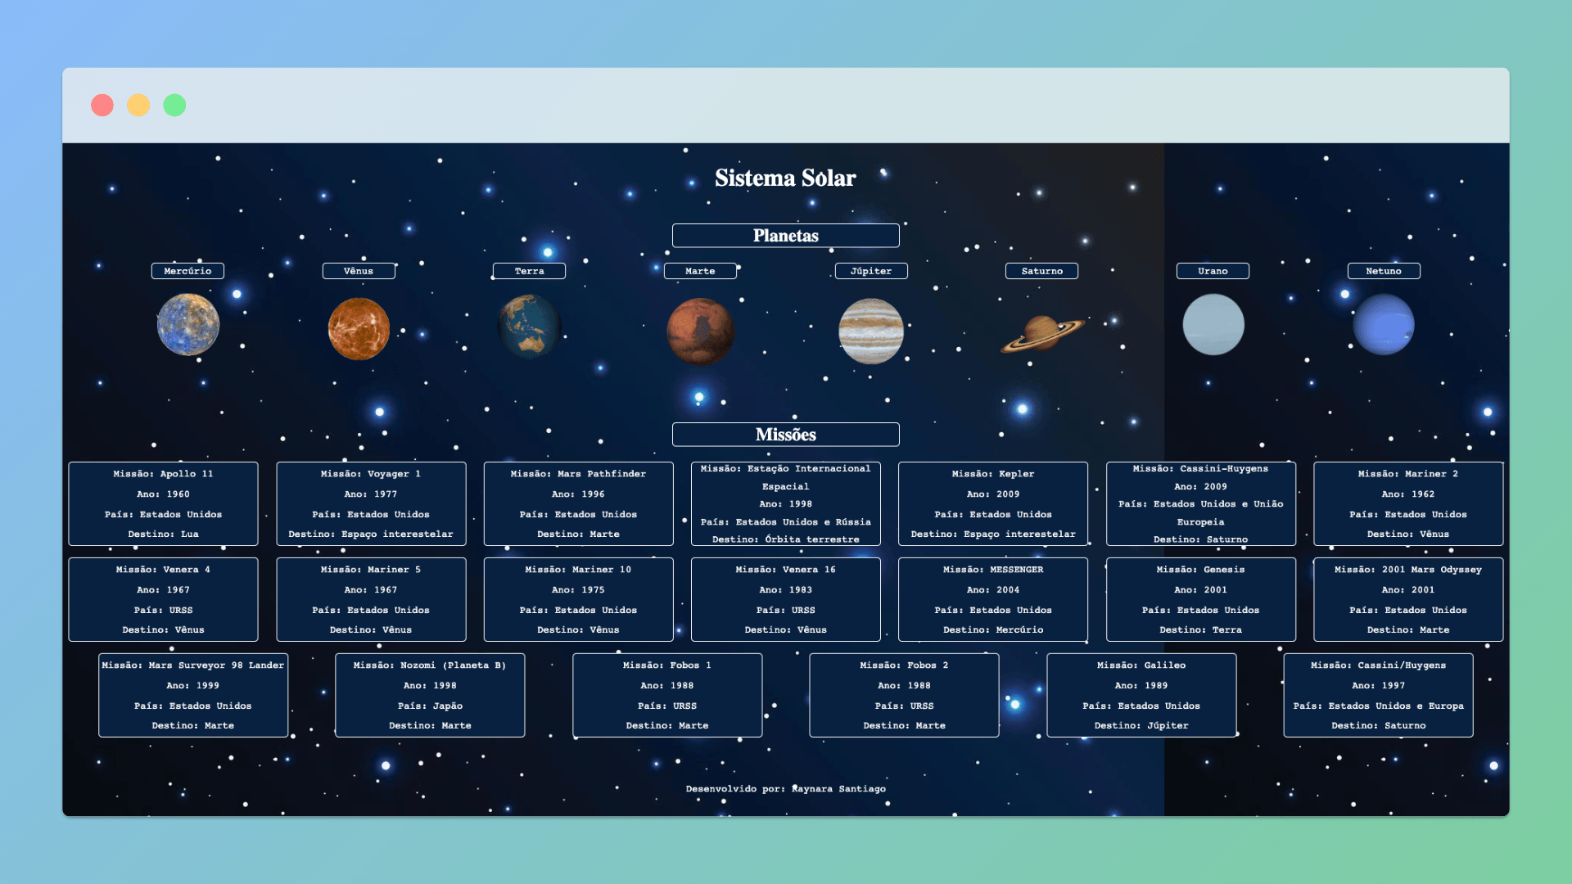Open the Apollo 11 mission card
1572x884 pixels.
click(163, 503)
